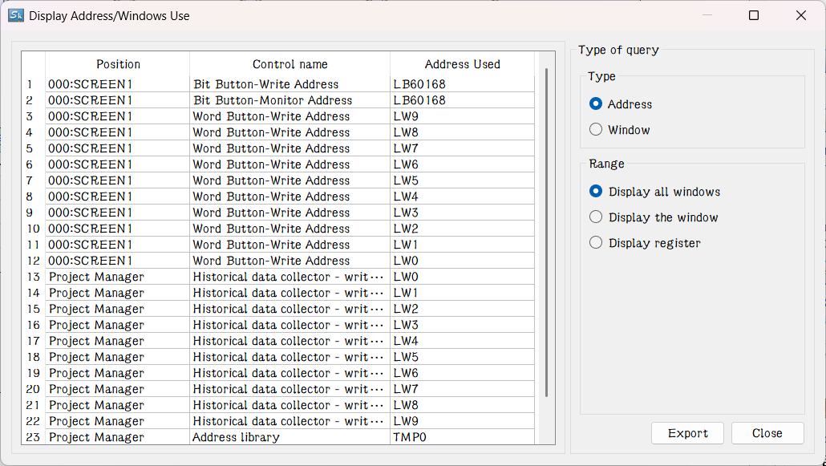The height and width of the screenshot is (466, 826).
Task: Click the app icon in title bar
Action: [15, 15]
